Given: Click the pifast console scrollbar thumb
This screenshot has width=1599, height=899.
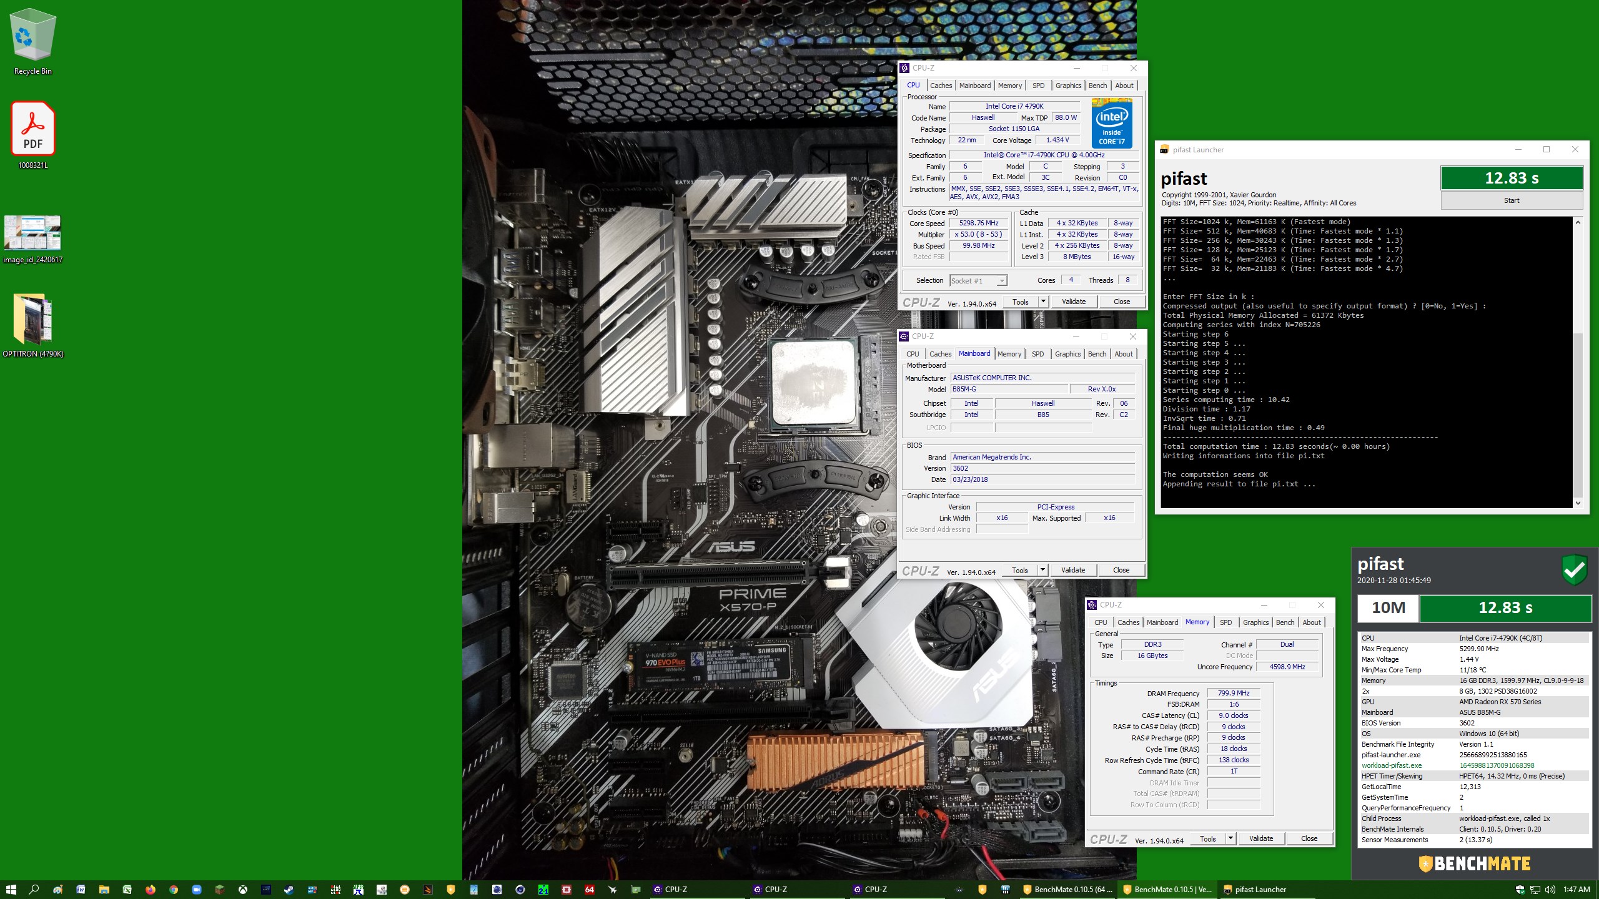Looking at the screenshot, I should (1578, 415).
